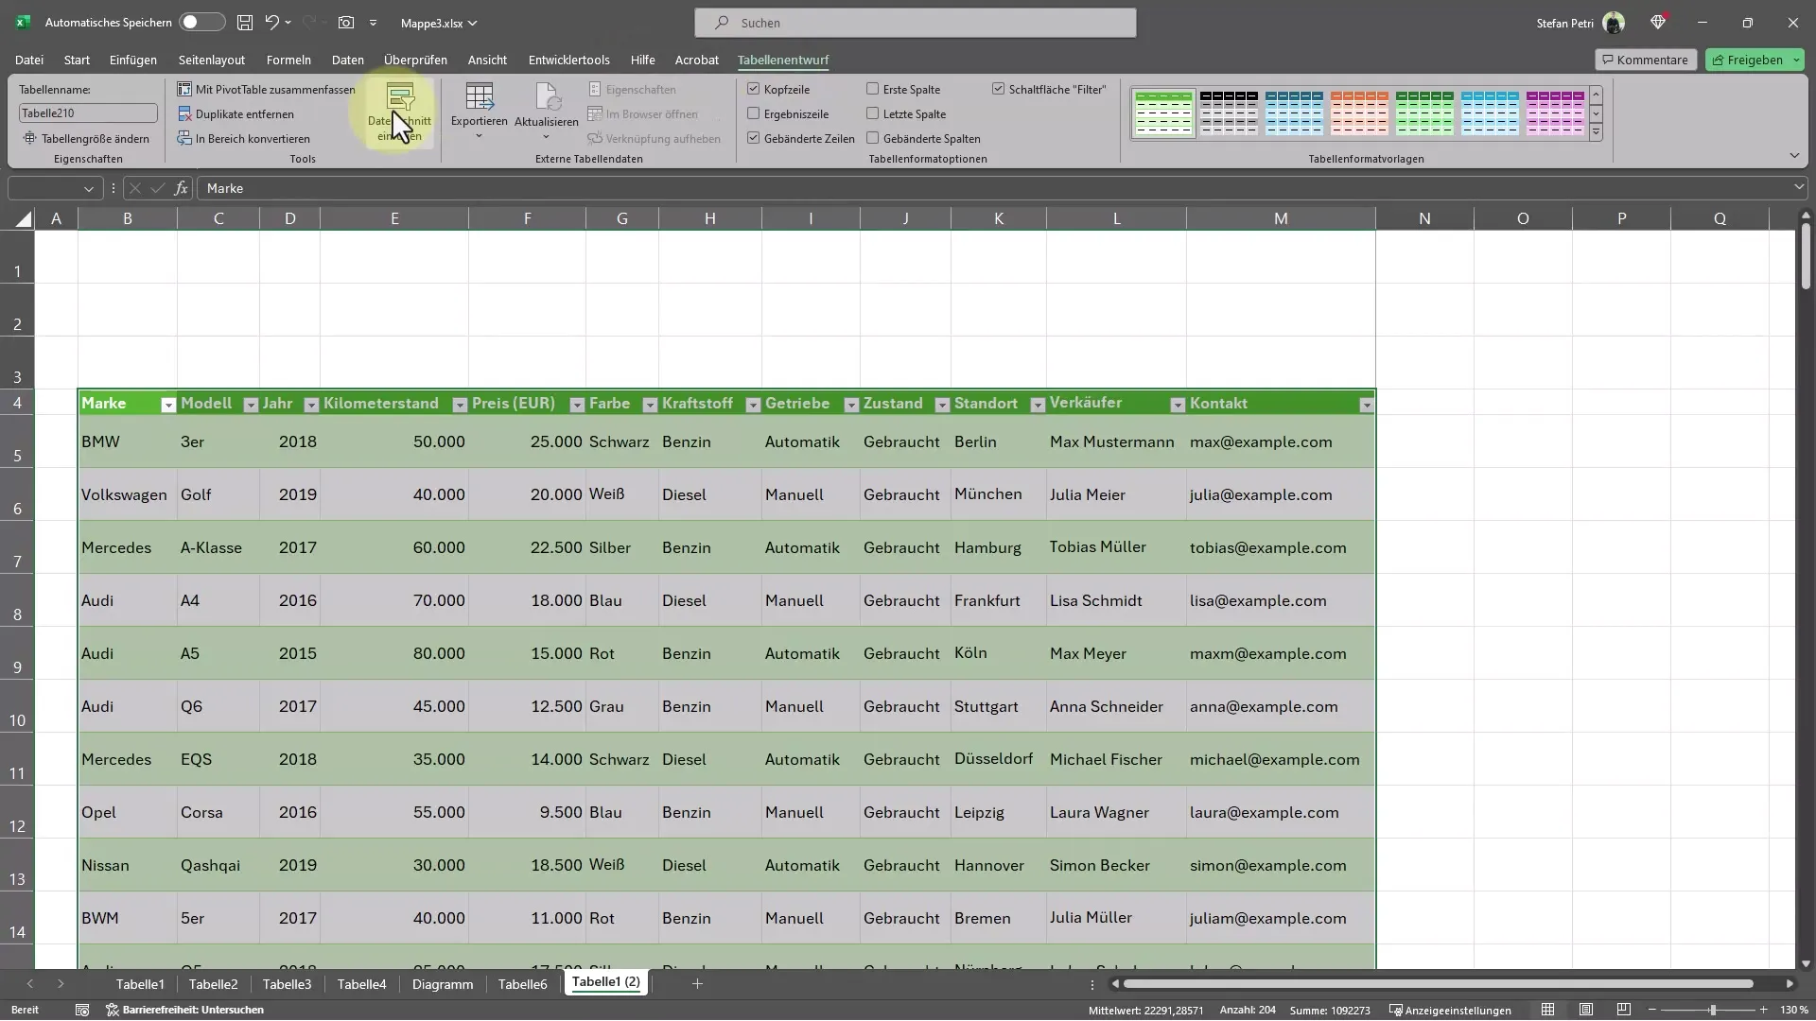Click the Aktualisieren refresh icon

pos(547,112)
